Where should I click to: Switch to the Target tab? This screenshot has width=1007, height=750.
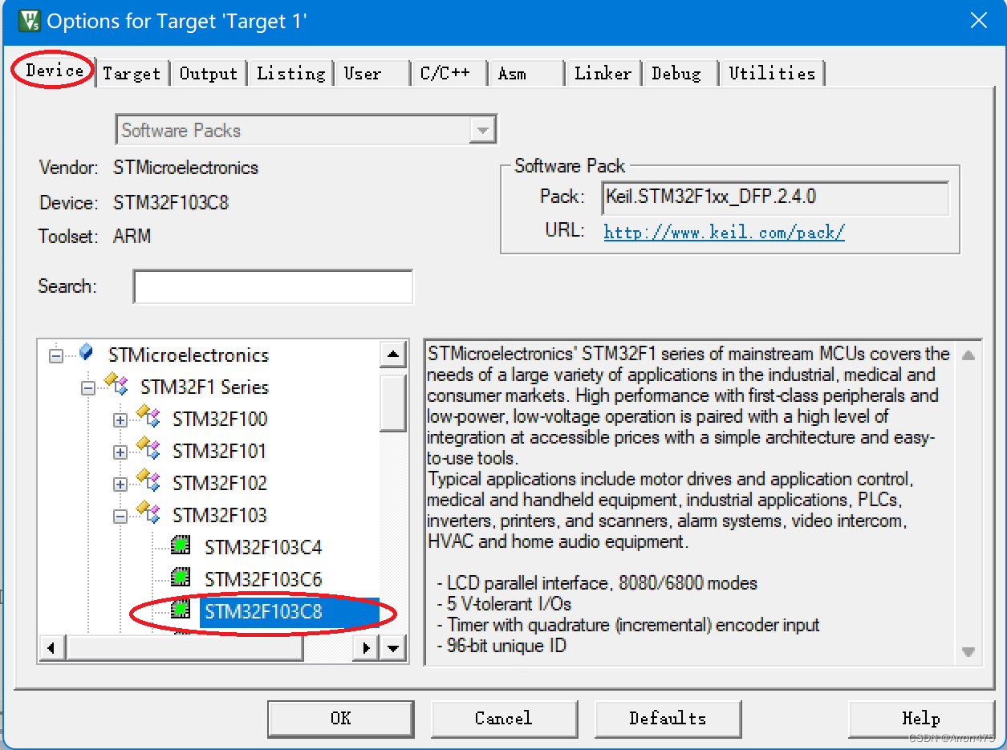(x=132, y=74)
